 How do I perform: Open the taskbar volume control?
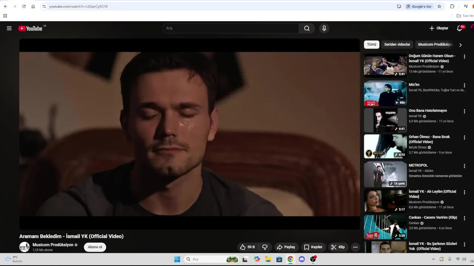(x=464, y=259)
